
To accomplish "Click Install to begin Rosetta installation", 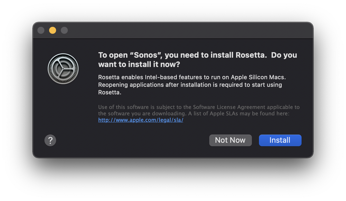I will point(280,140).
